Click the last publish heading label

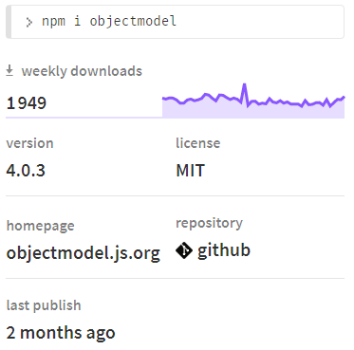[44, 305]
